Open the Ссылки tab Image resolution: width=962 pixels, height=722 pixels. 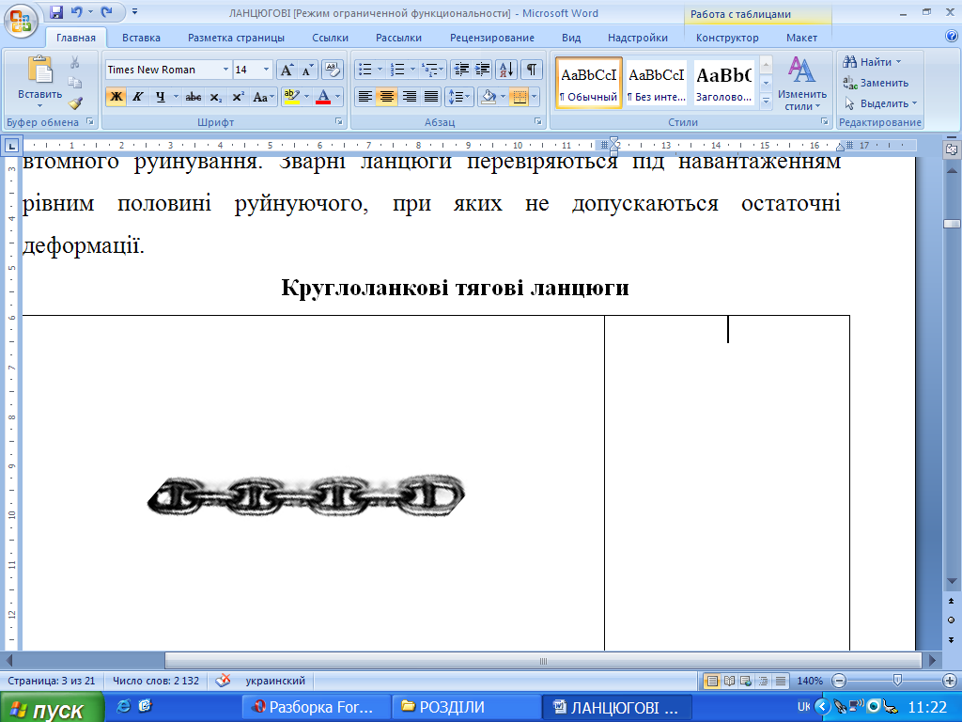point(330,38)
